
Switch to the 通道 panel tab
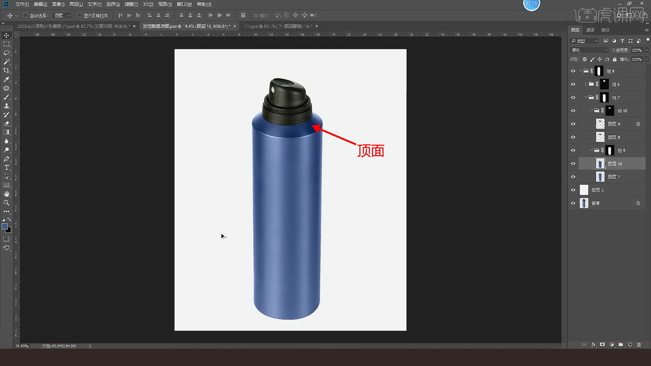click(x=590, y=30)
